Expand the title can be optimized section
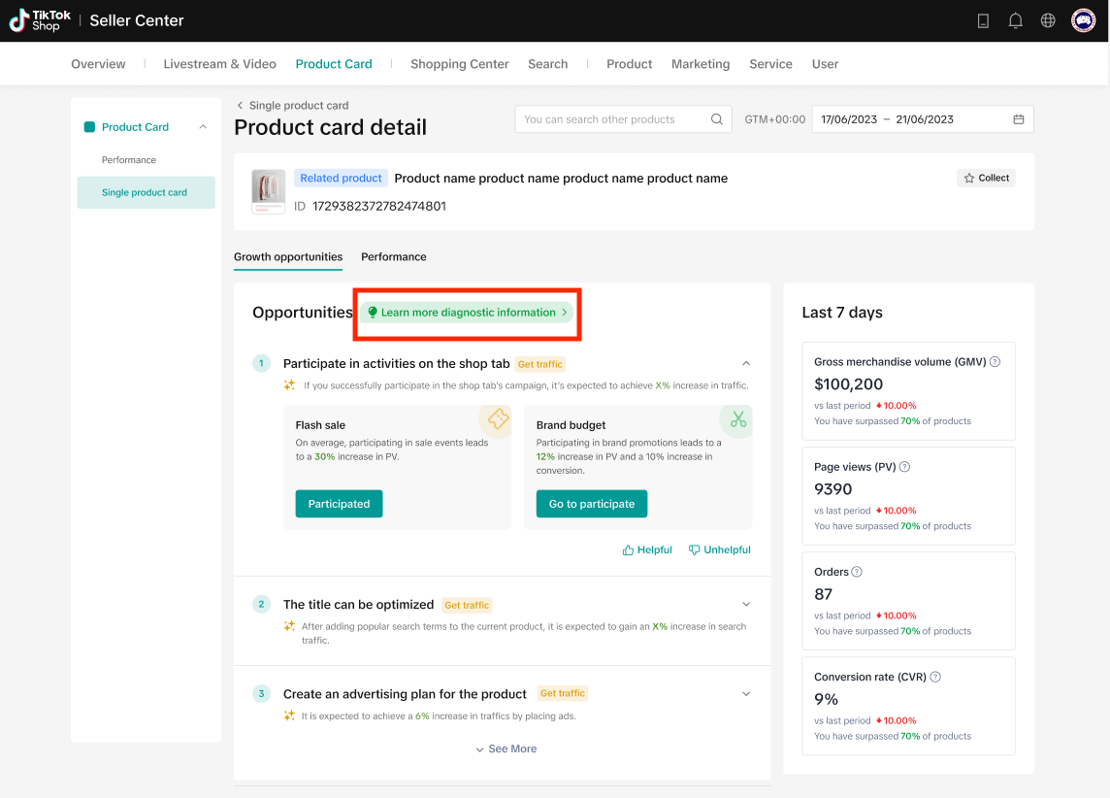1110x798 pixels. click(x=746, y=605)
